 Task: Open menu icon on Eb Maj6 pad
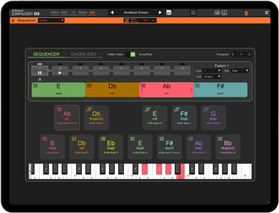pyautogui.click(x=103, y=139)
